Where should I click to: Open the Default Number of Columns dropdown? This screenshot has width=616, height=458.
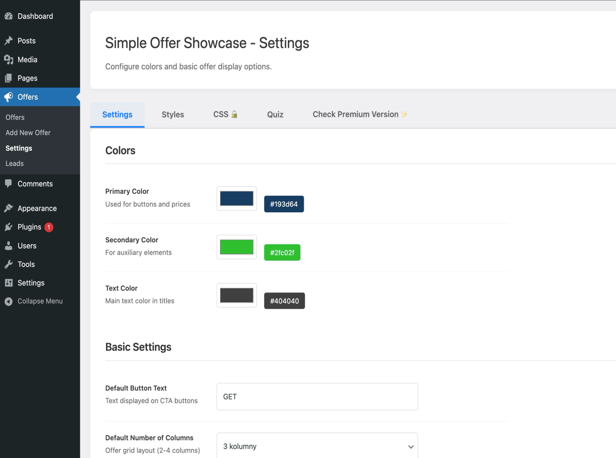317,446
